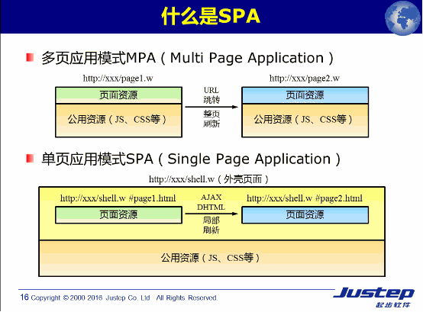Viewport: 423px width, 312px height.
Task: Select the red bullet beside 单页应用模式SPA
Action: 30,159
